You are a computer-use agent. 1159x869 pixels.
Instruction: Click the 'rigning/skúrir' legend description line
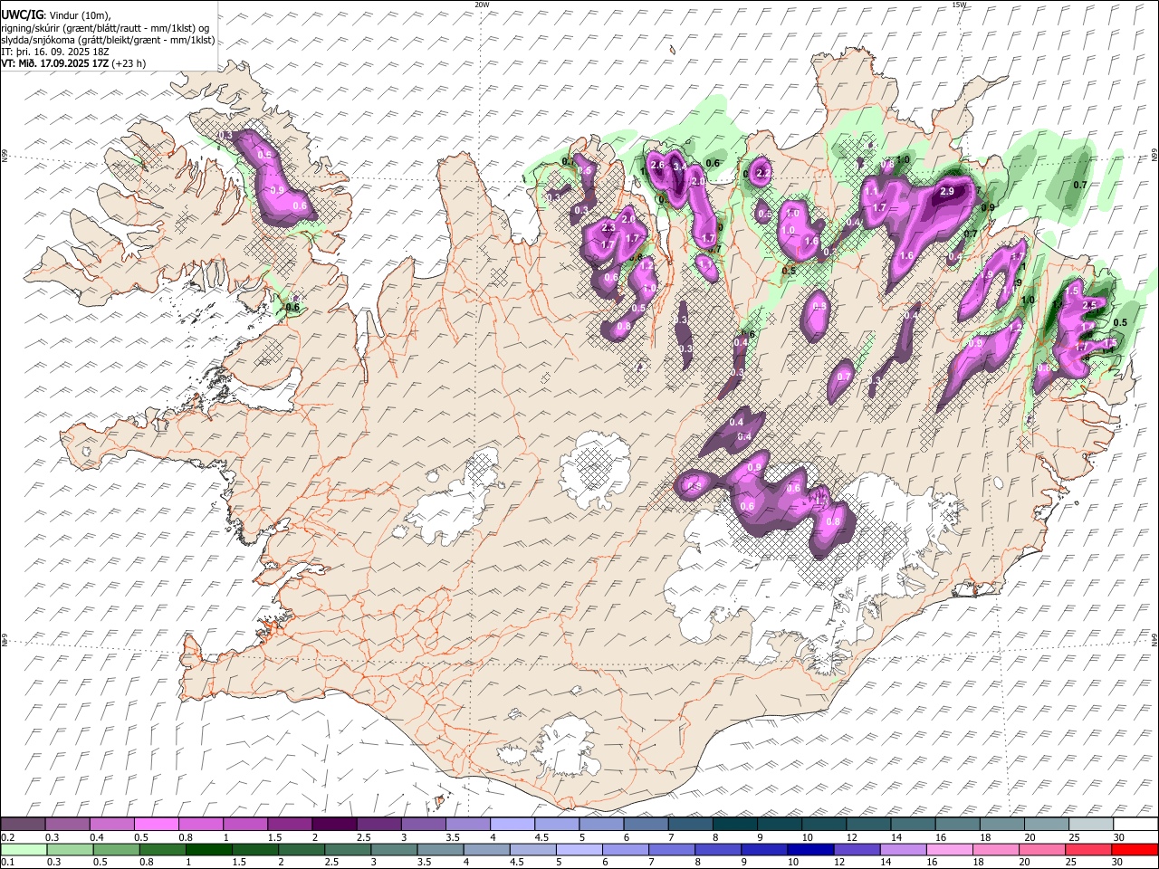105,28
